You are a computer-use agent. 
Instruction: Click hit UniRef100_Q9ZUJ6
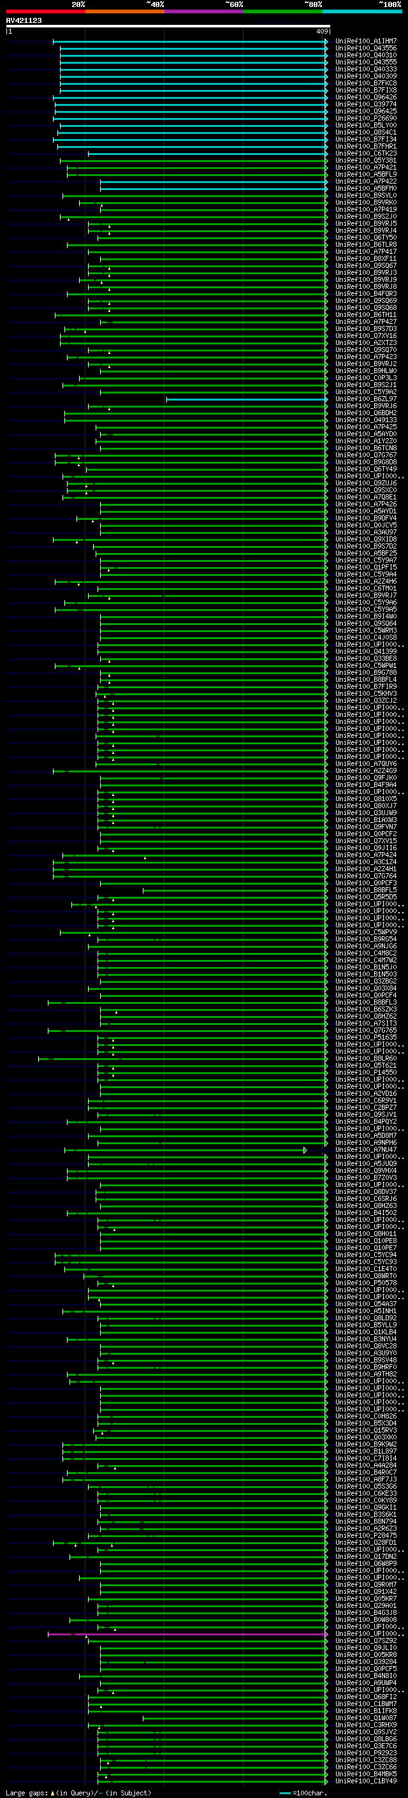coord(365,483)
